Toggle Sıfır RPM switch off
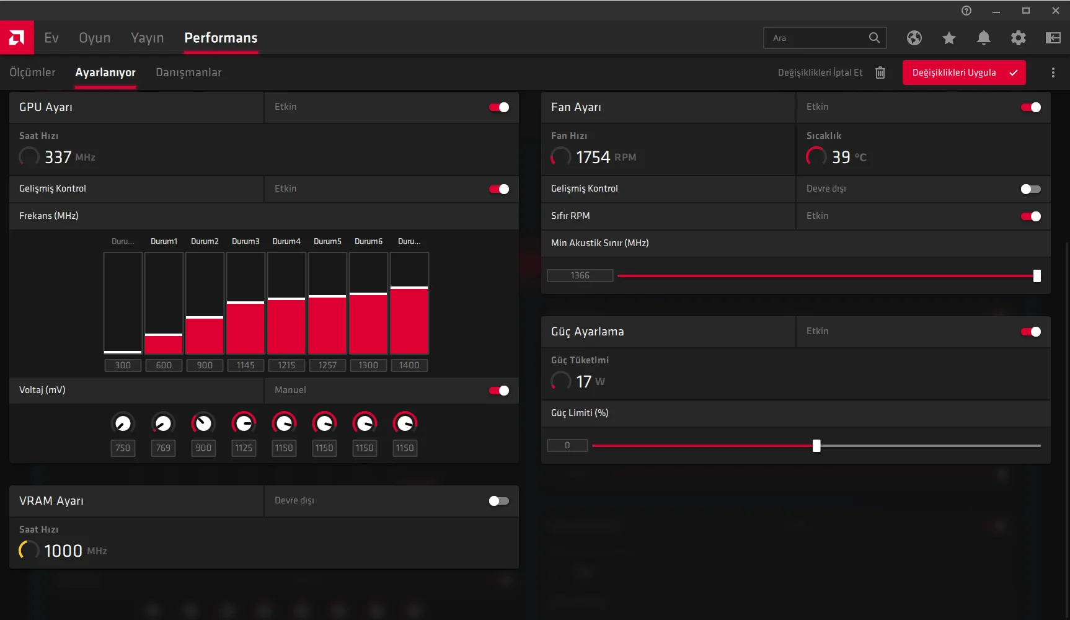The height and width of the screenshot is (620, 1070). point(1030,216)
